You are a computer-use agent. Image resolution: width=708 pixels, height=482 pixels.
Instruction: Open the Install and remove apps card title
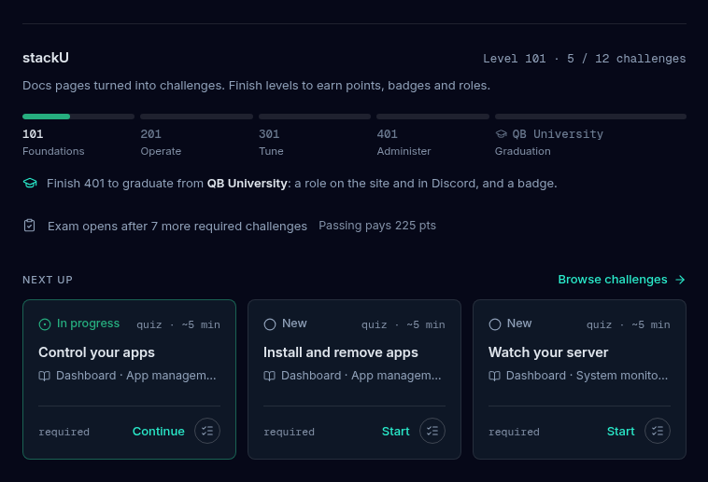tap(341, 352)
